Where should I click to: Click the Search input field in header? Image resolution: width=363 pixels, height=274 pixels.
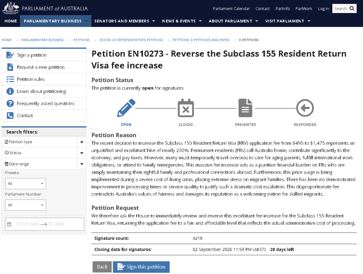pos(341,8)
